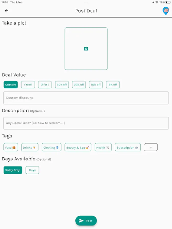
Task: Toggle the Subscription tag
Action: [x=128, y=147]
